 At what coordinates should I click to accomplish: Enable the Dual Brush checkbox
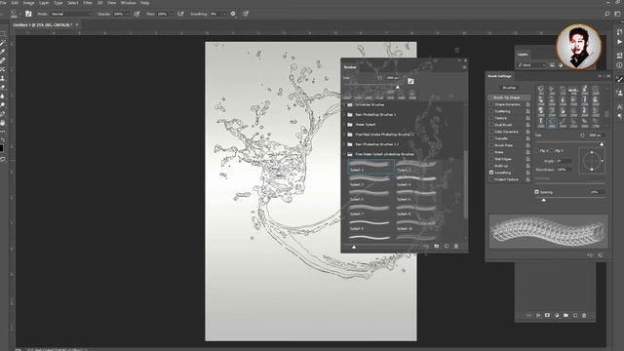point(491,125)
